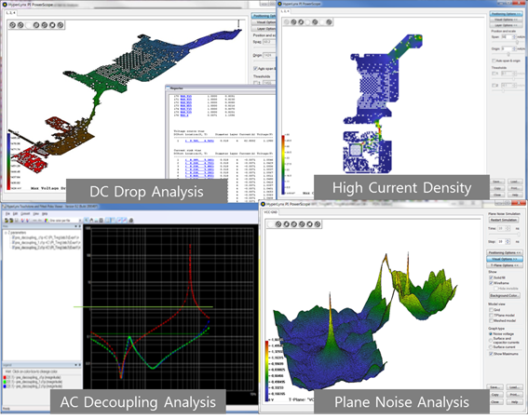Click the second open-file icon in Touchstone Viewer toolbar
The image size is (528, 419).
[x=11, y=221]
